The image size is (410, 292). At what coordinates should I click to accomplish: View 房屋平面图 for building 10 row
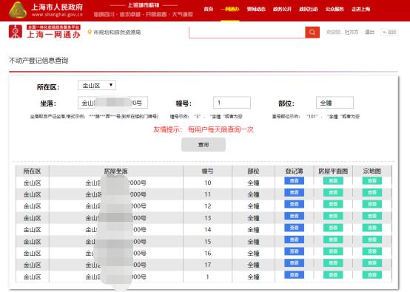pyautogui.click(x=333, y=180)
